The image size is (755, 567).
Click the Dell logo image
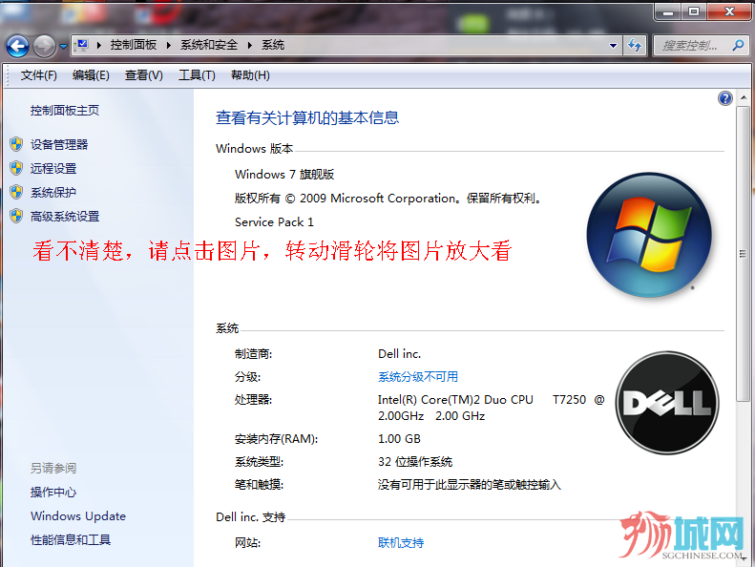(667, 403)
